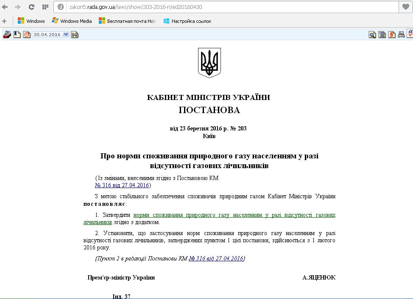Viewport: 413px width, 299px height.
Task: Open the document history clock icon
Action: [x=27, y=35]
